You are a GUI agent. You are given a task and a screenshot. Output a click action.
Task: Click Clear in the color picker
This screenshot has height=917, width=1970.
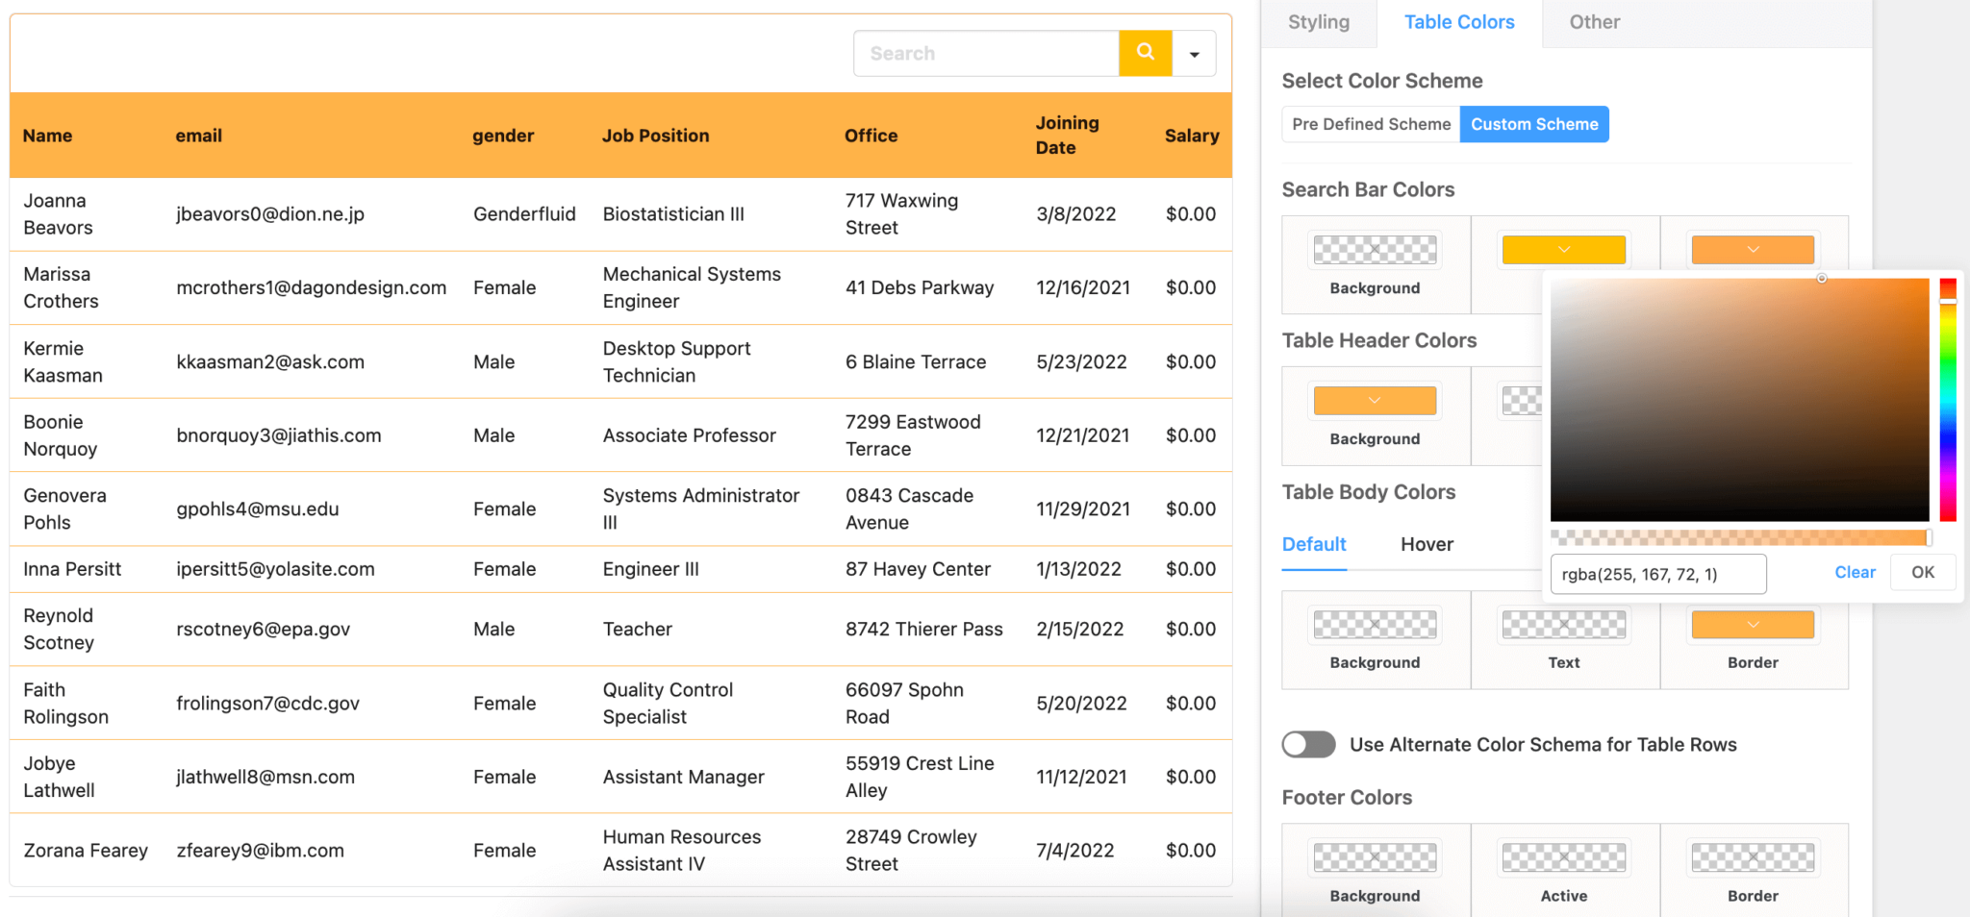click(x=1854, y=573)
